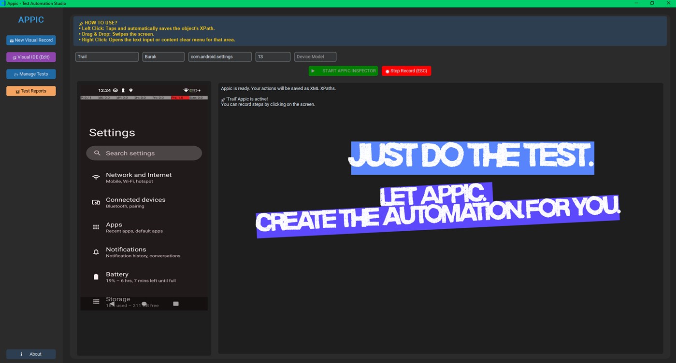Tap Android home navigation circle
The height and width of the screenshot is (363, 676).
pyautogui.click(x=144, y=304)
